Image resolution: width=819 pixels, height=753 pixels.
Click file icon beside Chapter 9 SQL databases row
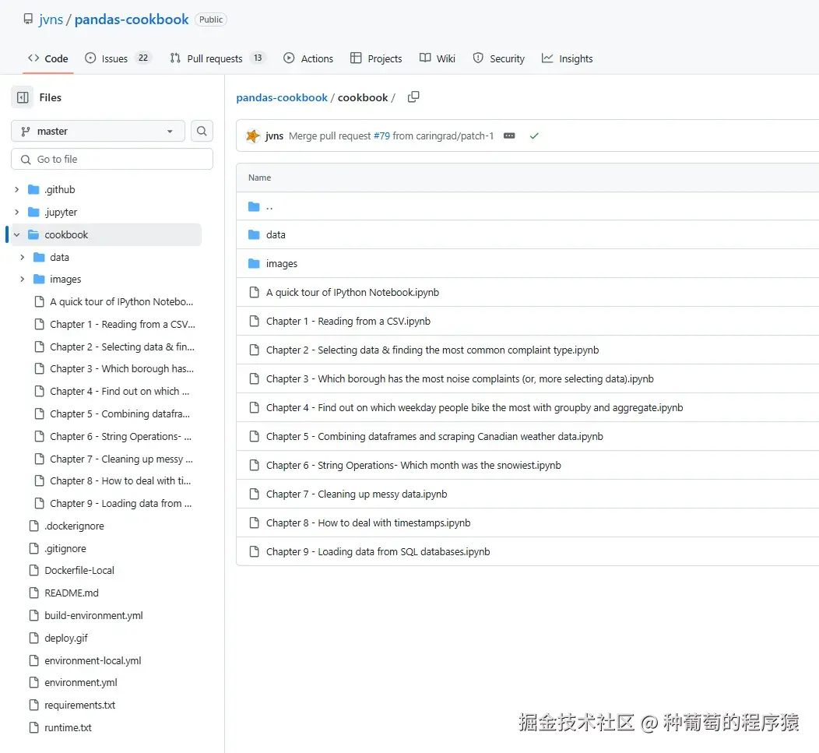254,551
